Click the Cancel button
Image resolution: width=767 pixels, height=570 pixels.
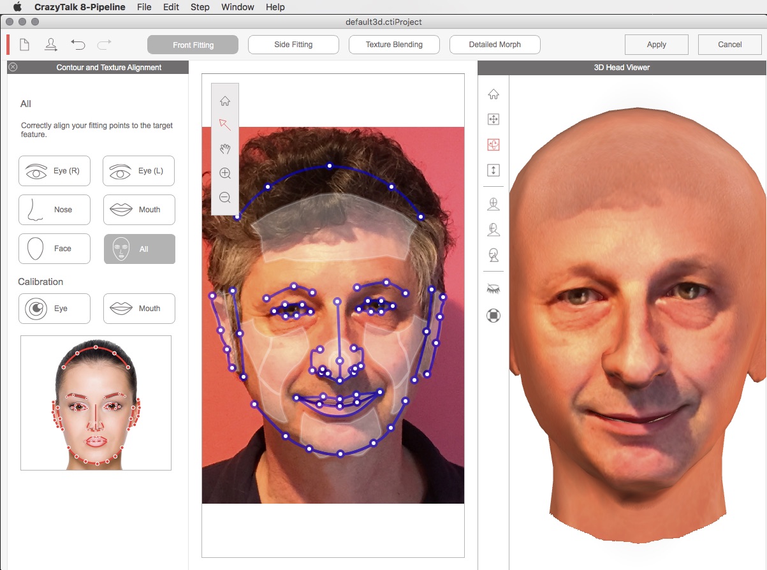pyautogui.click(x=729, y=45)
